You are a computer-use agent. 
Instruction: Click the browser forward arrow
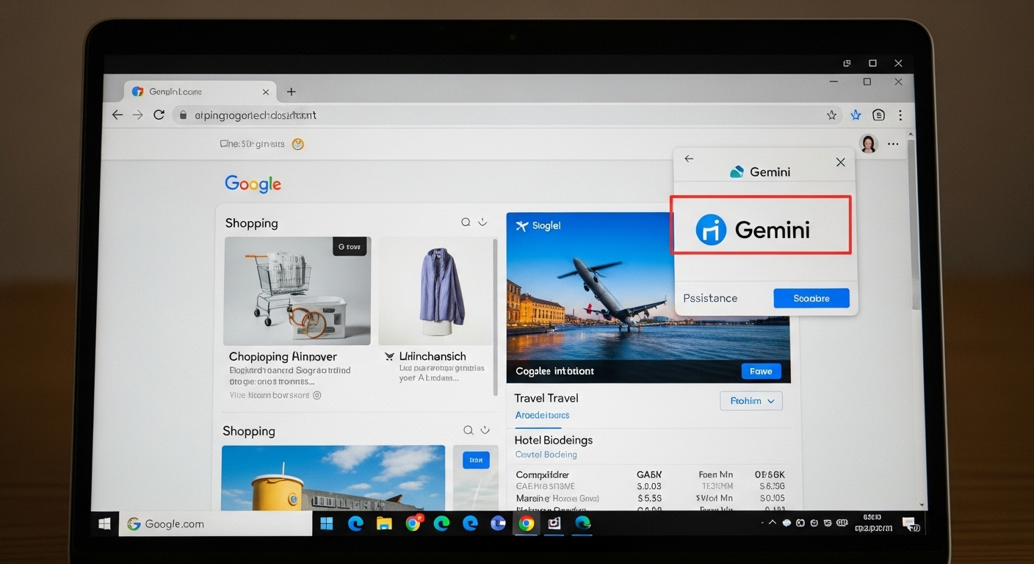pyautogui.click(x=137, y=115)
